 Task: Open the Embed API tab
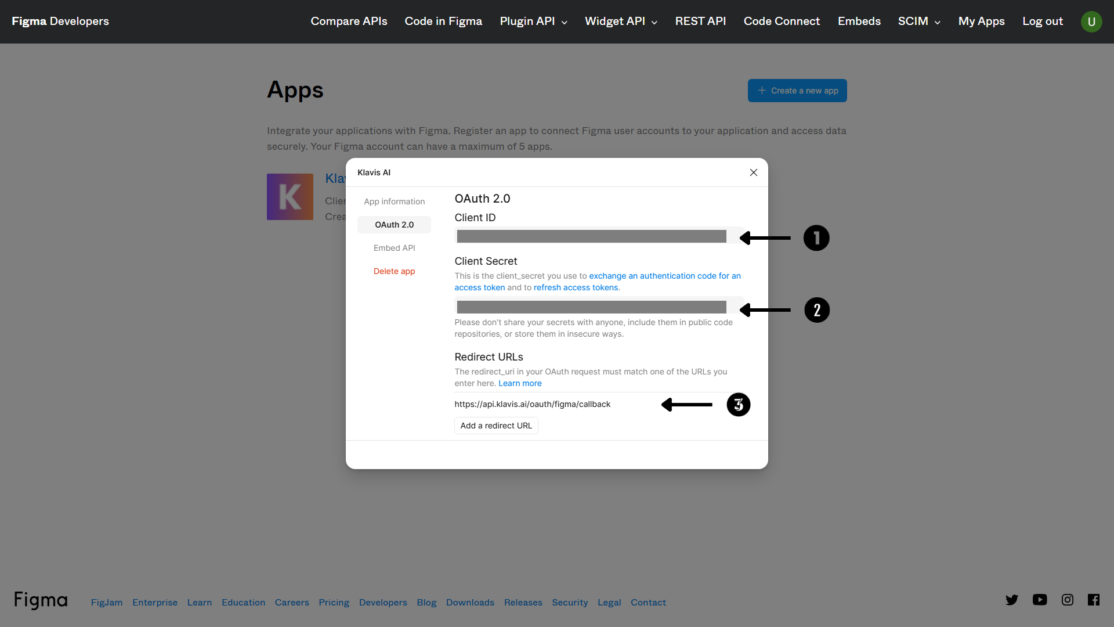coord(394,248)
